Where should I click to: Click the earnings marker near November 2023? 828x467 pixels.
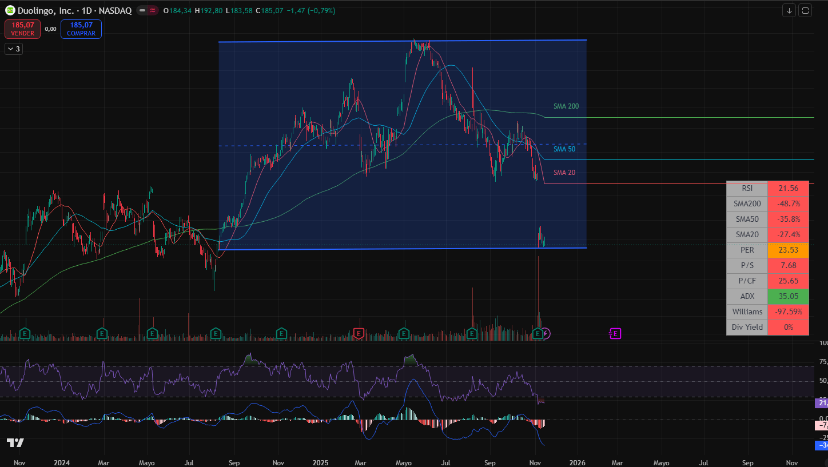point(25,333)
